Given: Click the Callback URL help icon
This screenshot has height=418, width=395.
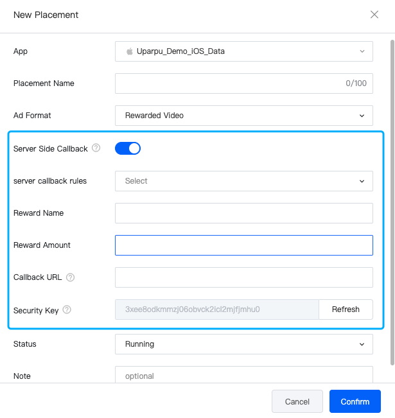Looking at the screenshot, I should coord(71,277).
